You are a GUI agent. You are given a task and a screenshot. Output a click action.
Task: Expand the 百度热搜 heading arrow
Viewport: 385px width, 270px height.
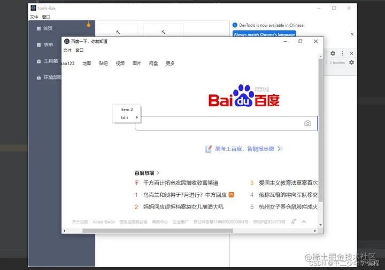158,173
